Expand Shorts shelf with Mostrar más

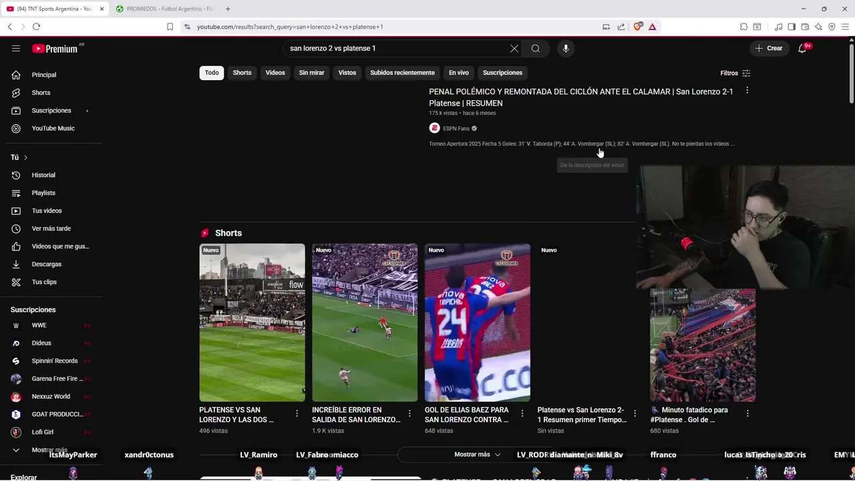click(x=478, y=454)
